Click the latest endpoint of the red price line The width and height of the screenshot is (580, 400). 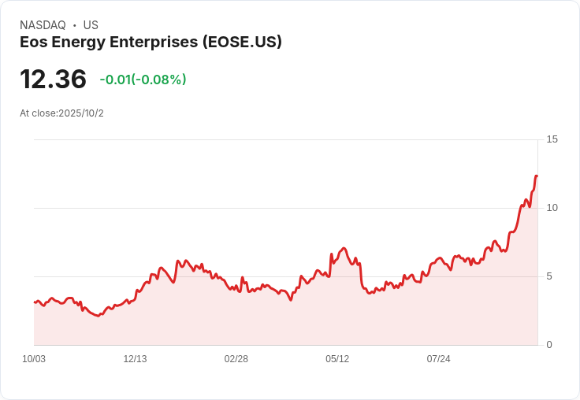(x=537, y=176)
